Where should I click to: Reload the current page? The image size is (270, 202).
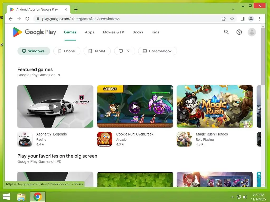[x=27, y=19]
